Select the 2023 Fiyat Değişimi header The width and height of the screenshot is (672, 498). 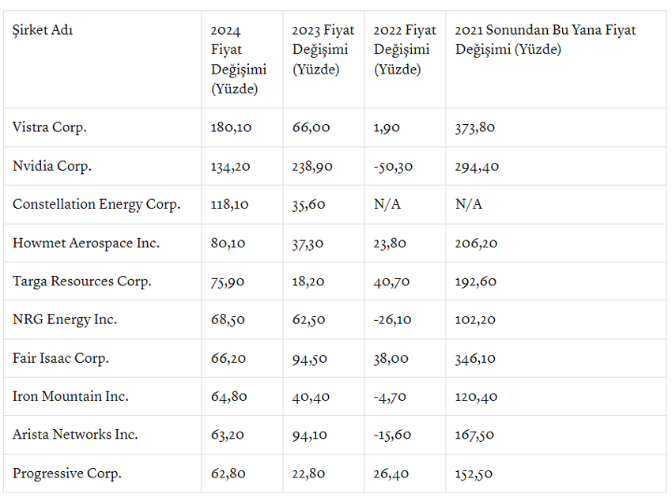323,50
